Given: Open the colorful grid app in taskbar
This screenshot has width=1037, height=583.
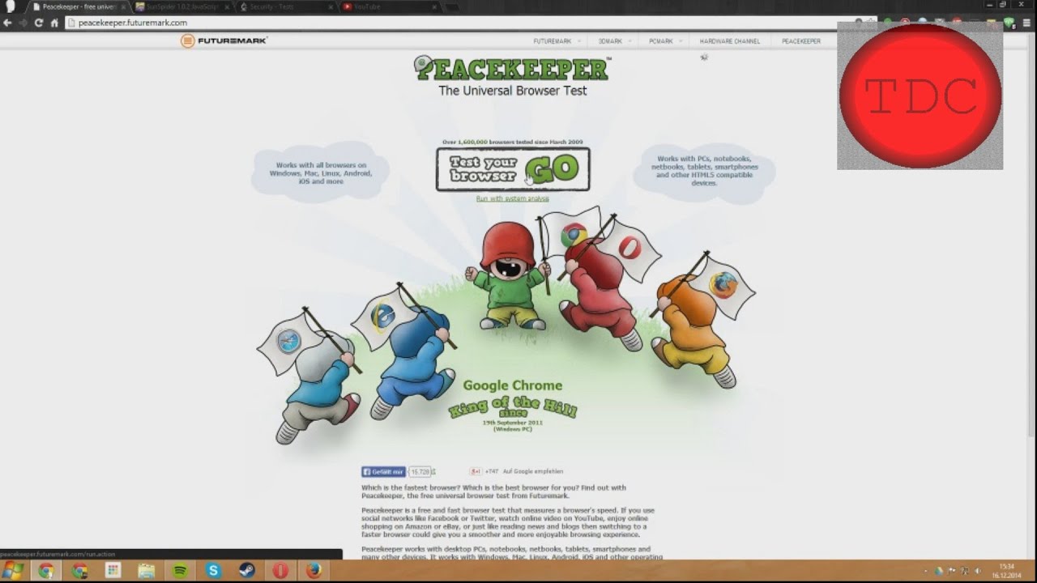Looking at the screenshot, I should coord(113,571).
